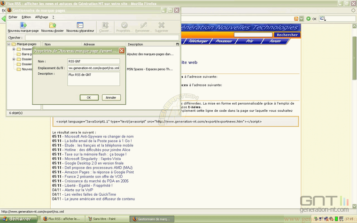Screen dimensions: 357x223
Task: Open link Les vieilles failles de QuickTime
Action: [x=90, y=194]
